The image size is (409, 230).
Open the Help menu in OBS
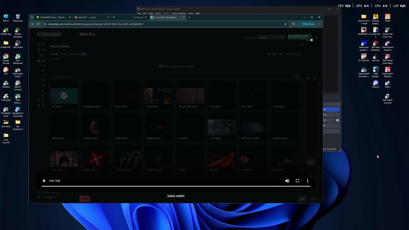[197, 13]
